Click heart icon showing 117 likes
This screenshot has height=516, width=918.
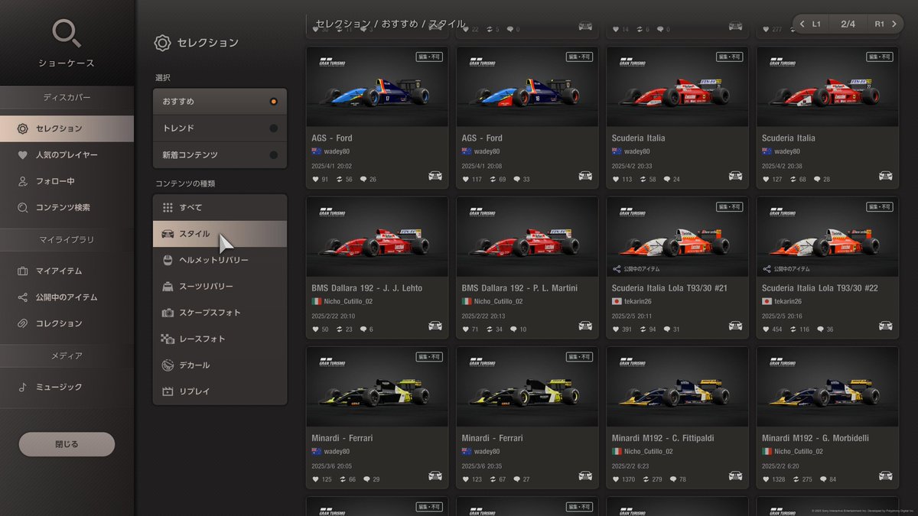[x=465, y=180]
